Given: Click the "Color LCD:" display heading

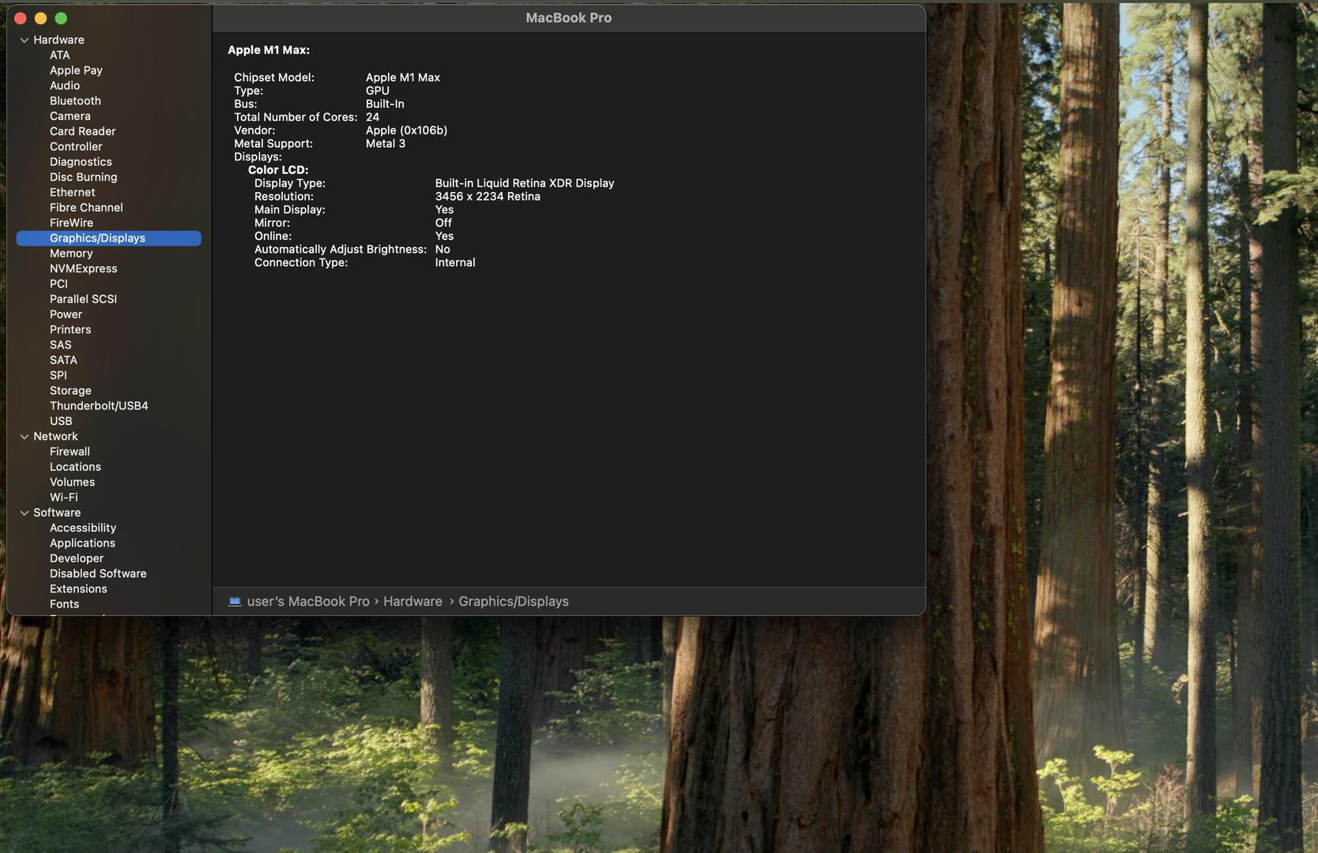Looking at the screenshot, I should (278, 170).
